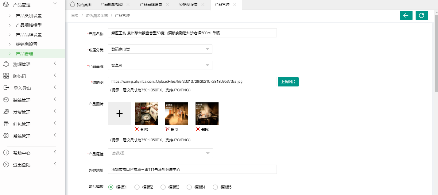
Task: Open the 产品品牌 brand dropdown
Action: pyautogui.click(x=160, y=65)
